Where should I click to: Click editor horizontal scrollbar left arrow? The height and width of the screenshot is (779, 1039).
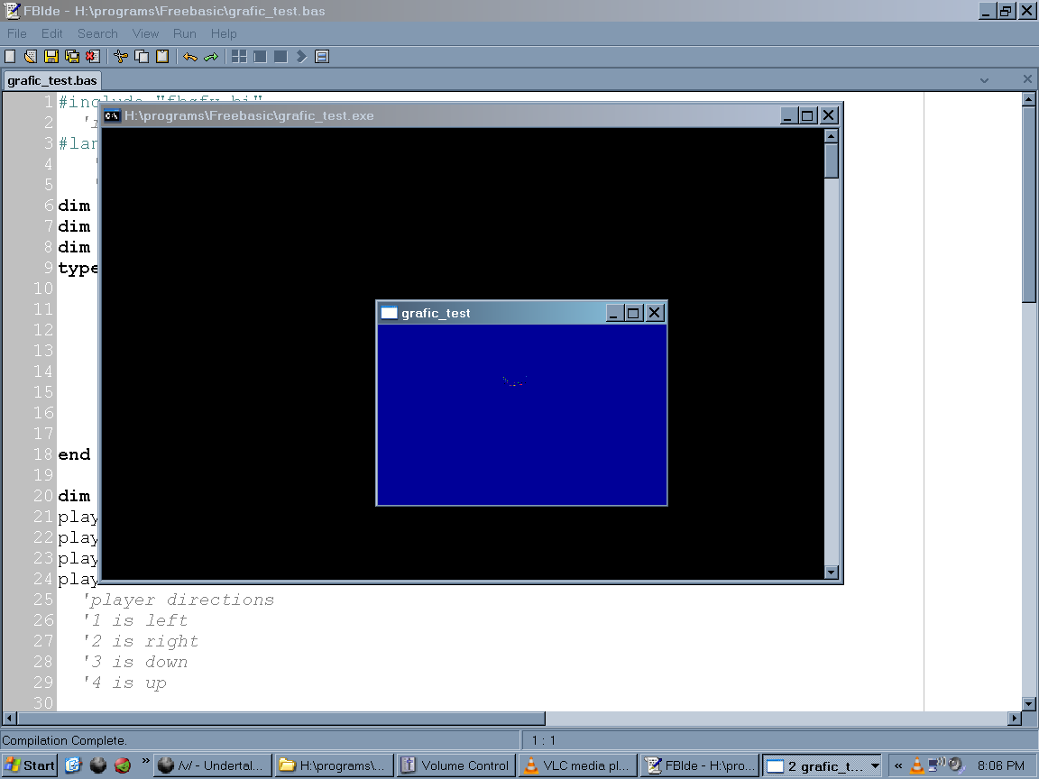(x=9, y=718)
